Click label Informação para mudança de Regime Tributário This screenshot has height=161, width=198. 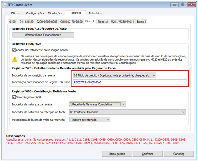pyautogui.click(x=41, y=82)
